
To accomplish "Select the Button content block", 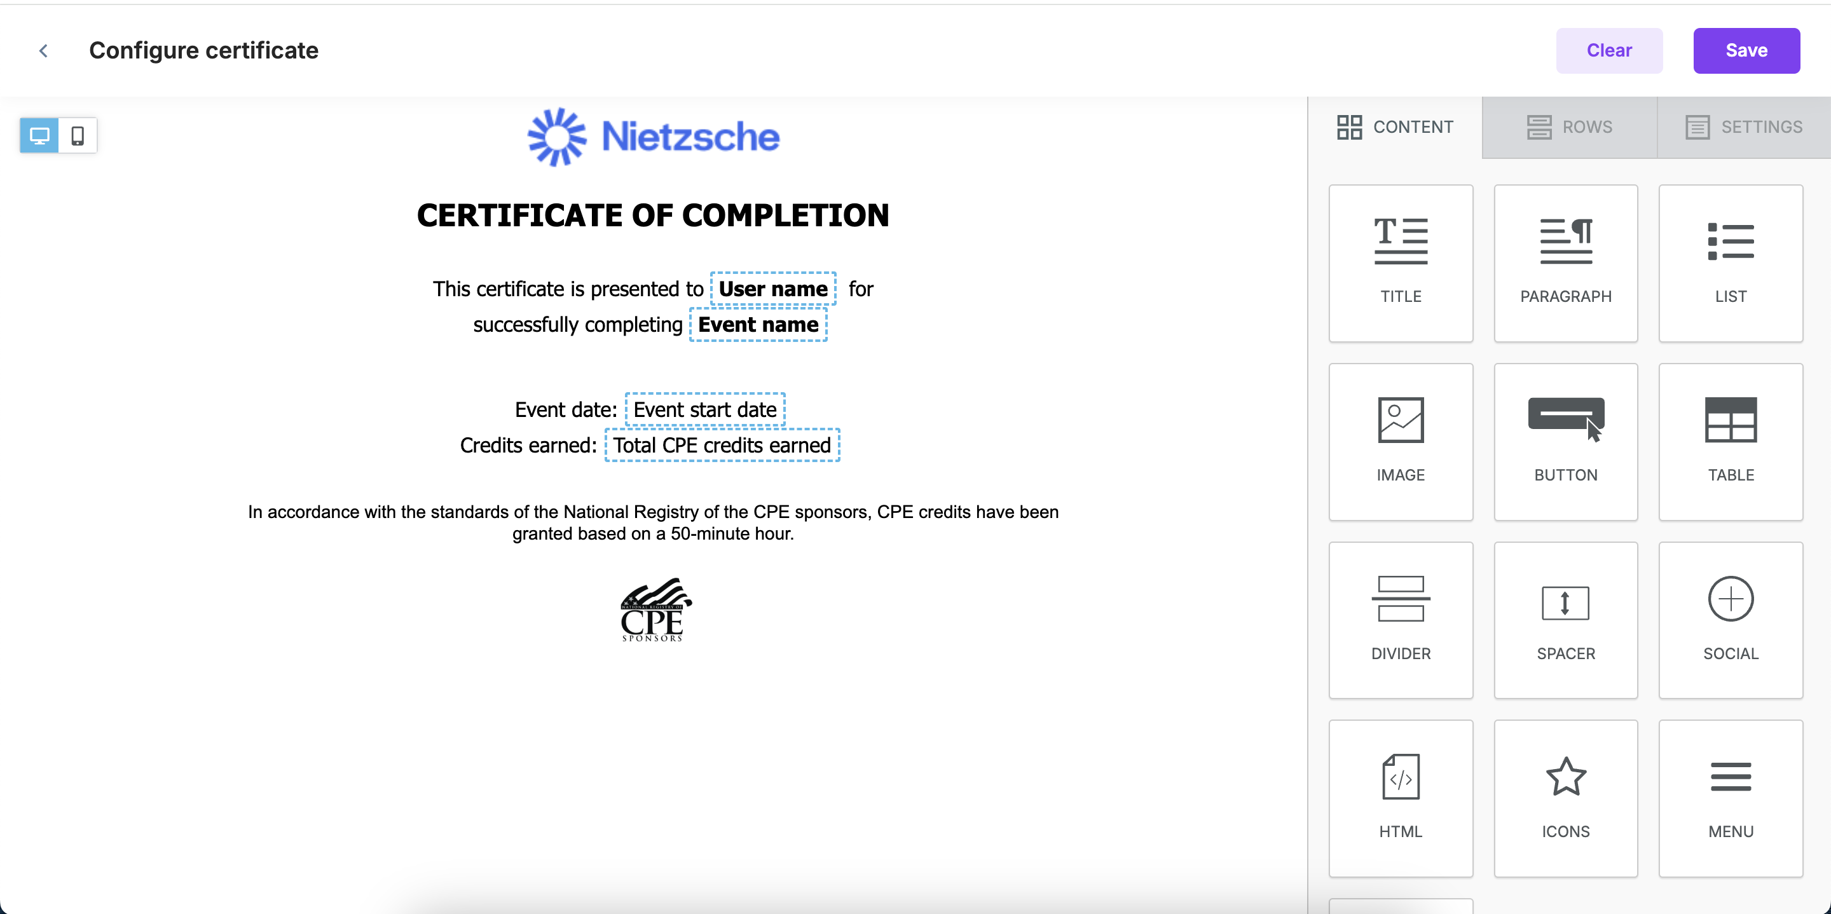I will [1565, 441].
